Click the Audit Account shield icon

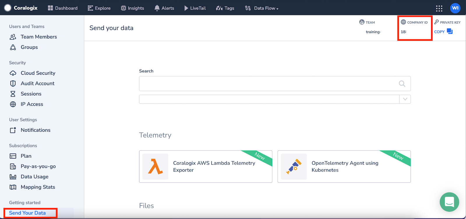tap(13, 83)
